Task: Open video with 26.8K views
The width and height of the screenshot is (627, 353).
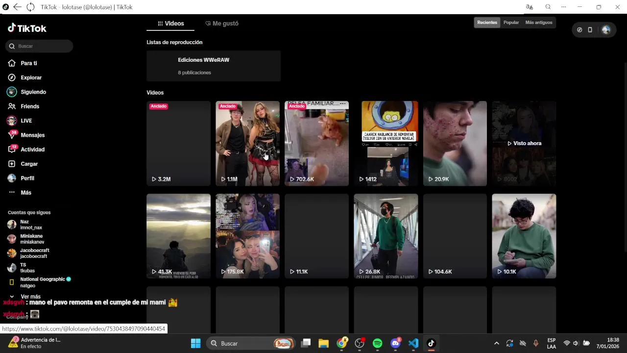Action: pos(386,236)
